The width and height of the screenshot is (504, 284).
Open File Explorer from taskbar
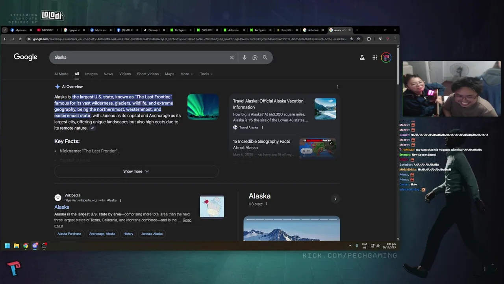tap(17, 246)
